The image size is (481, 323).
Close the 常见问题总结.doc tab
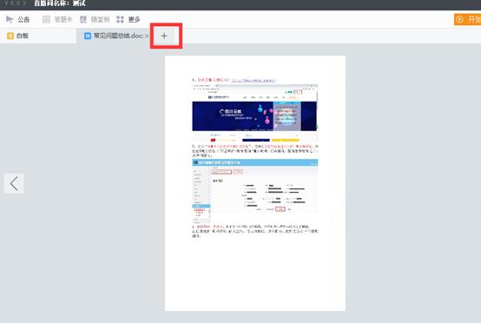(x=147, y=36)
